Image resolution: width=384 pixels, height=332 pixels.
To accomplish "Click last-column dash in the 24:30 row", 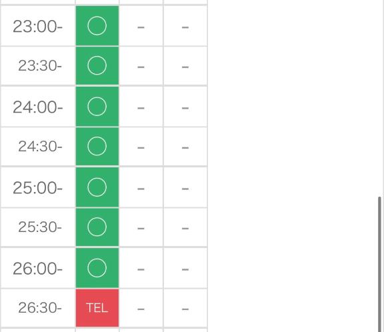I will click(x=185, y=147).
